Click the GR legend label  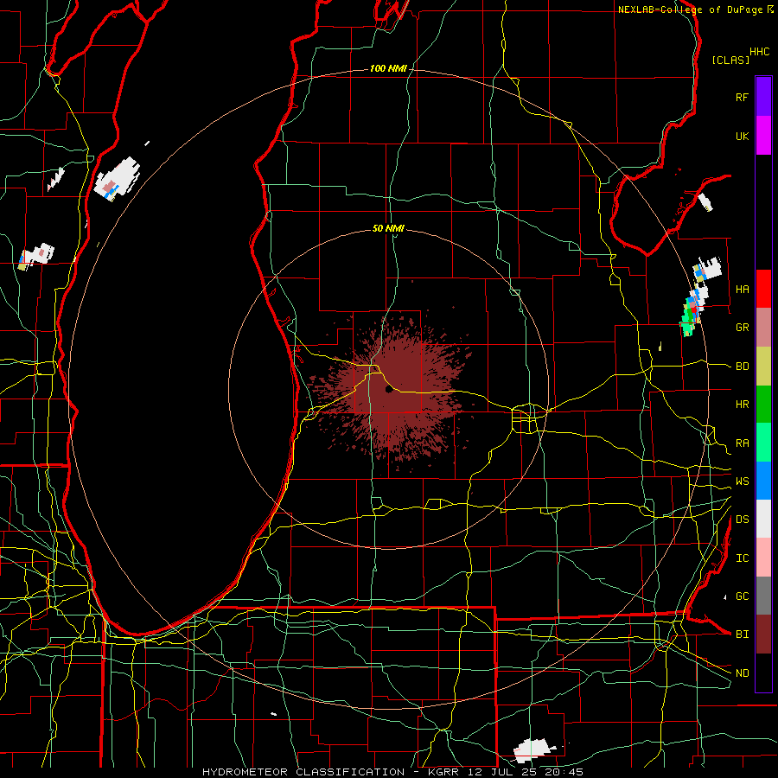[x=742, y=328]
